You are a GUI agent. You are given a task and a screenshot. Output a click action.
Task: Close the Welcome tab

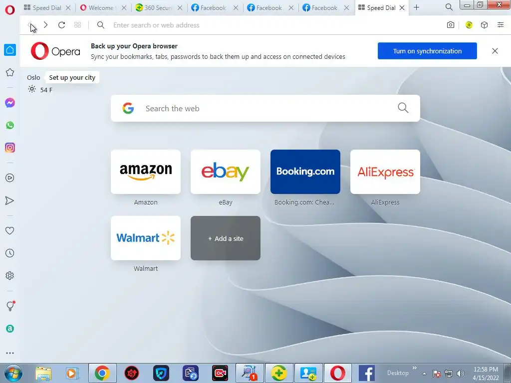pos(124,8)
